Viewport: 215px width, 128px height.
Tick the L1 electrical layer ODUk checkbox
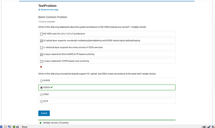click(x=41, y=48)
